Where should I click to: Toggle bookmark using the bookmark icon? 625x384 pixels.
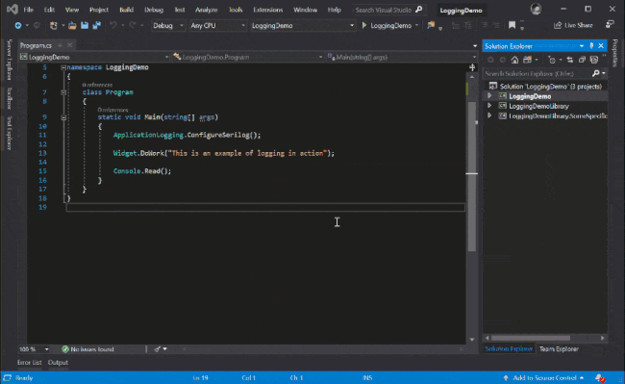(512, 26)
